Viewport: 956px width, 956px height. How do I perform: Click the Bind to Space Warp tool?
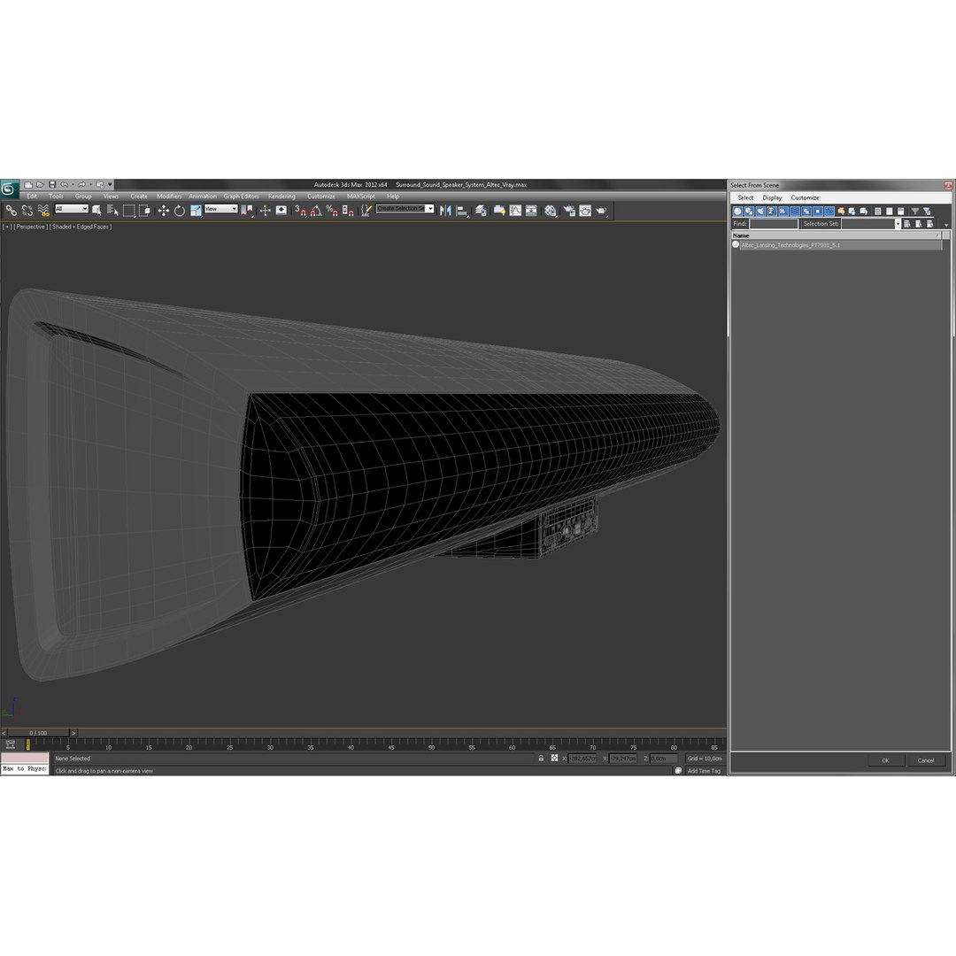click(43, 211)
